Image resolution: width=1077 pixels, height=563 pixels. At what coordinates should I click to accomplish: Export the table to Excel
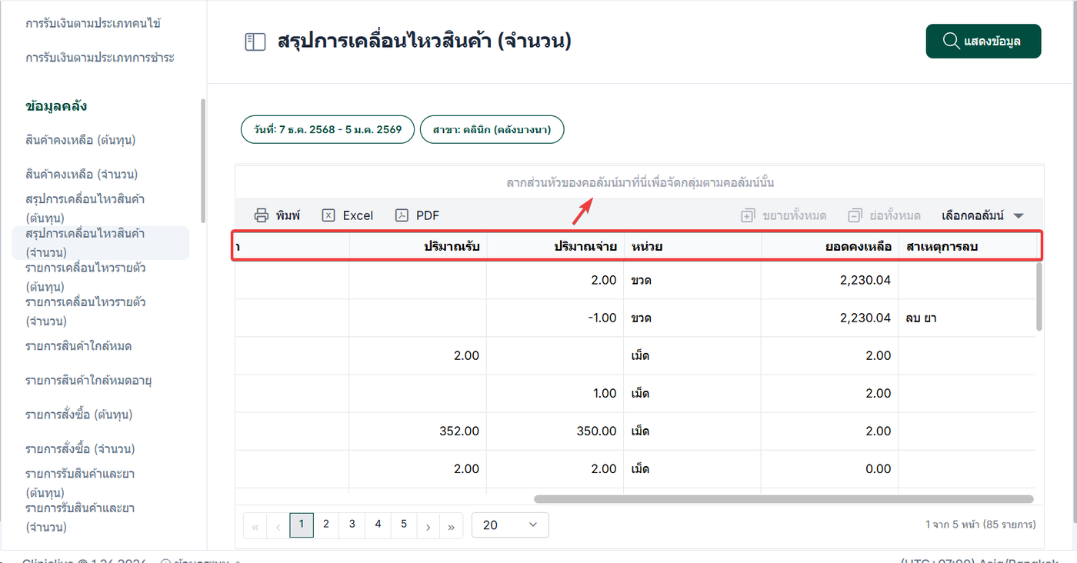348,215
